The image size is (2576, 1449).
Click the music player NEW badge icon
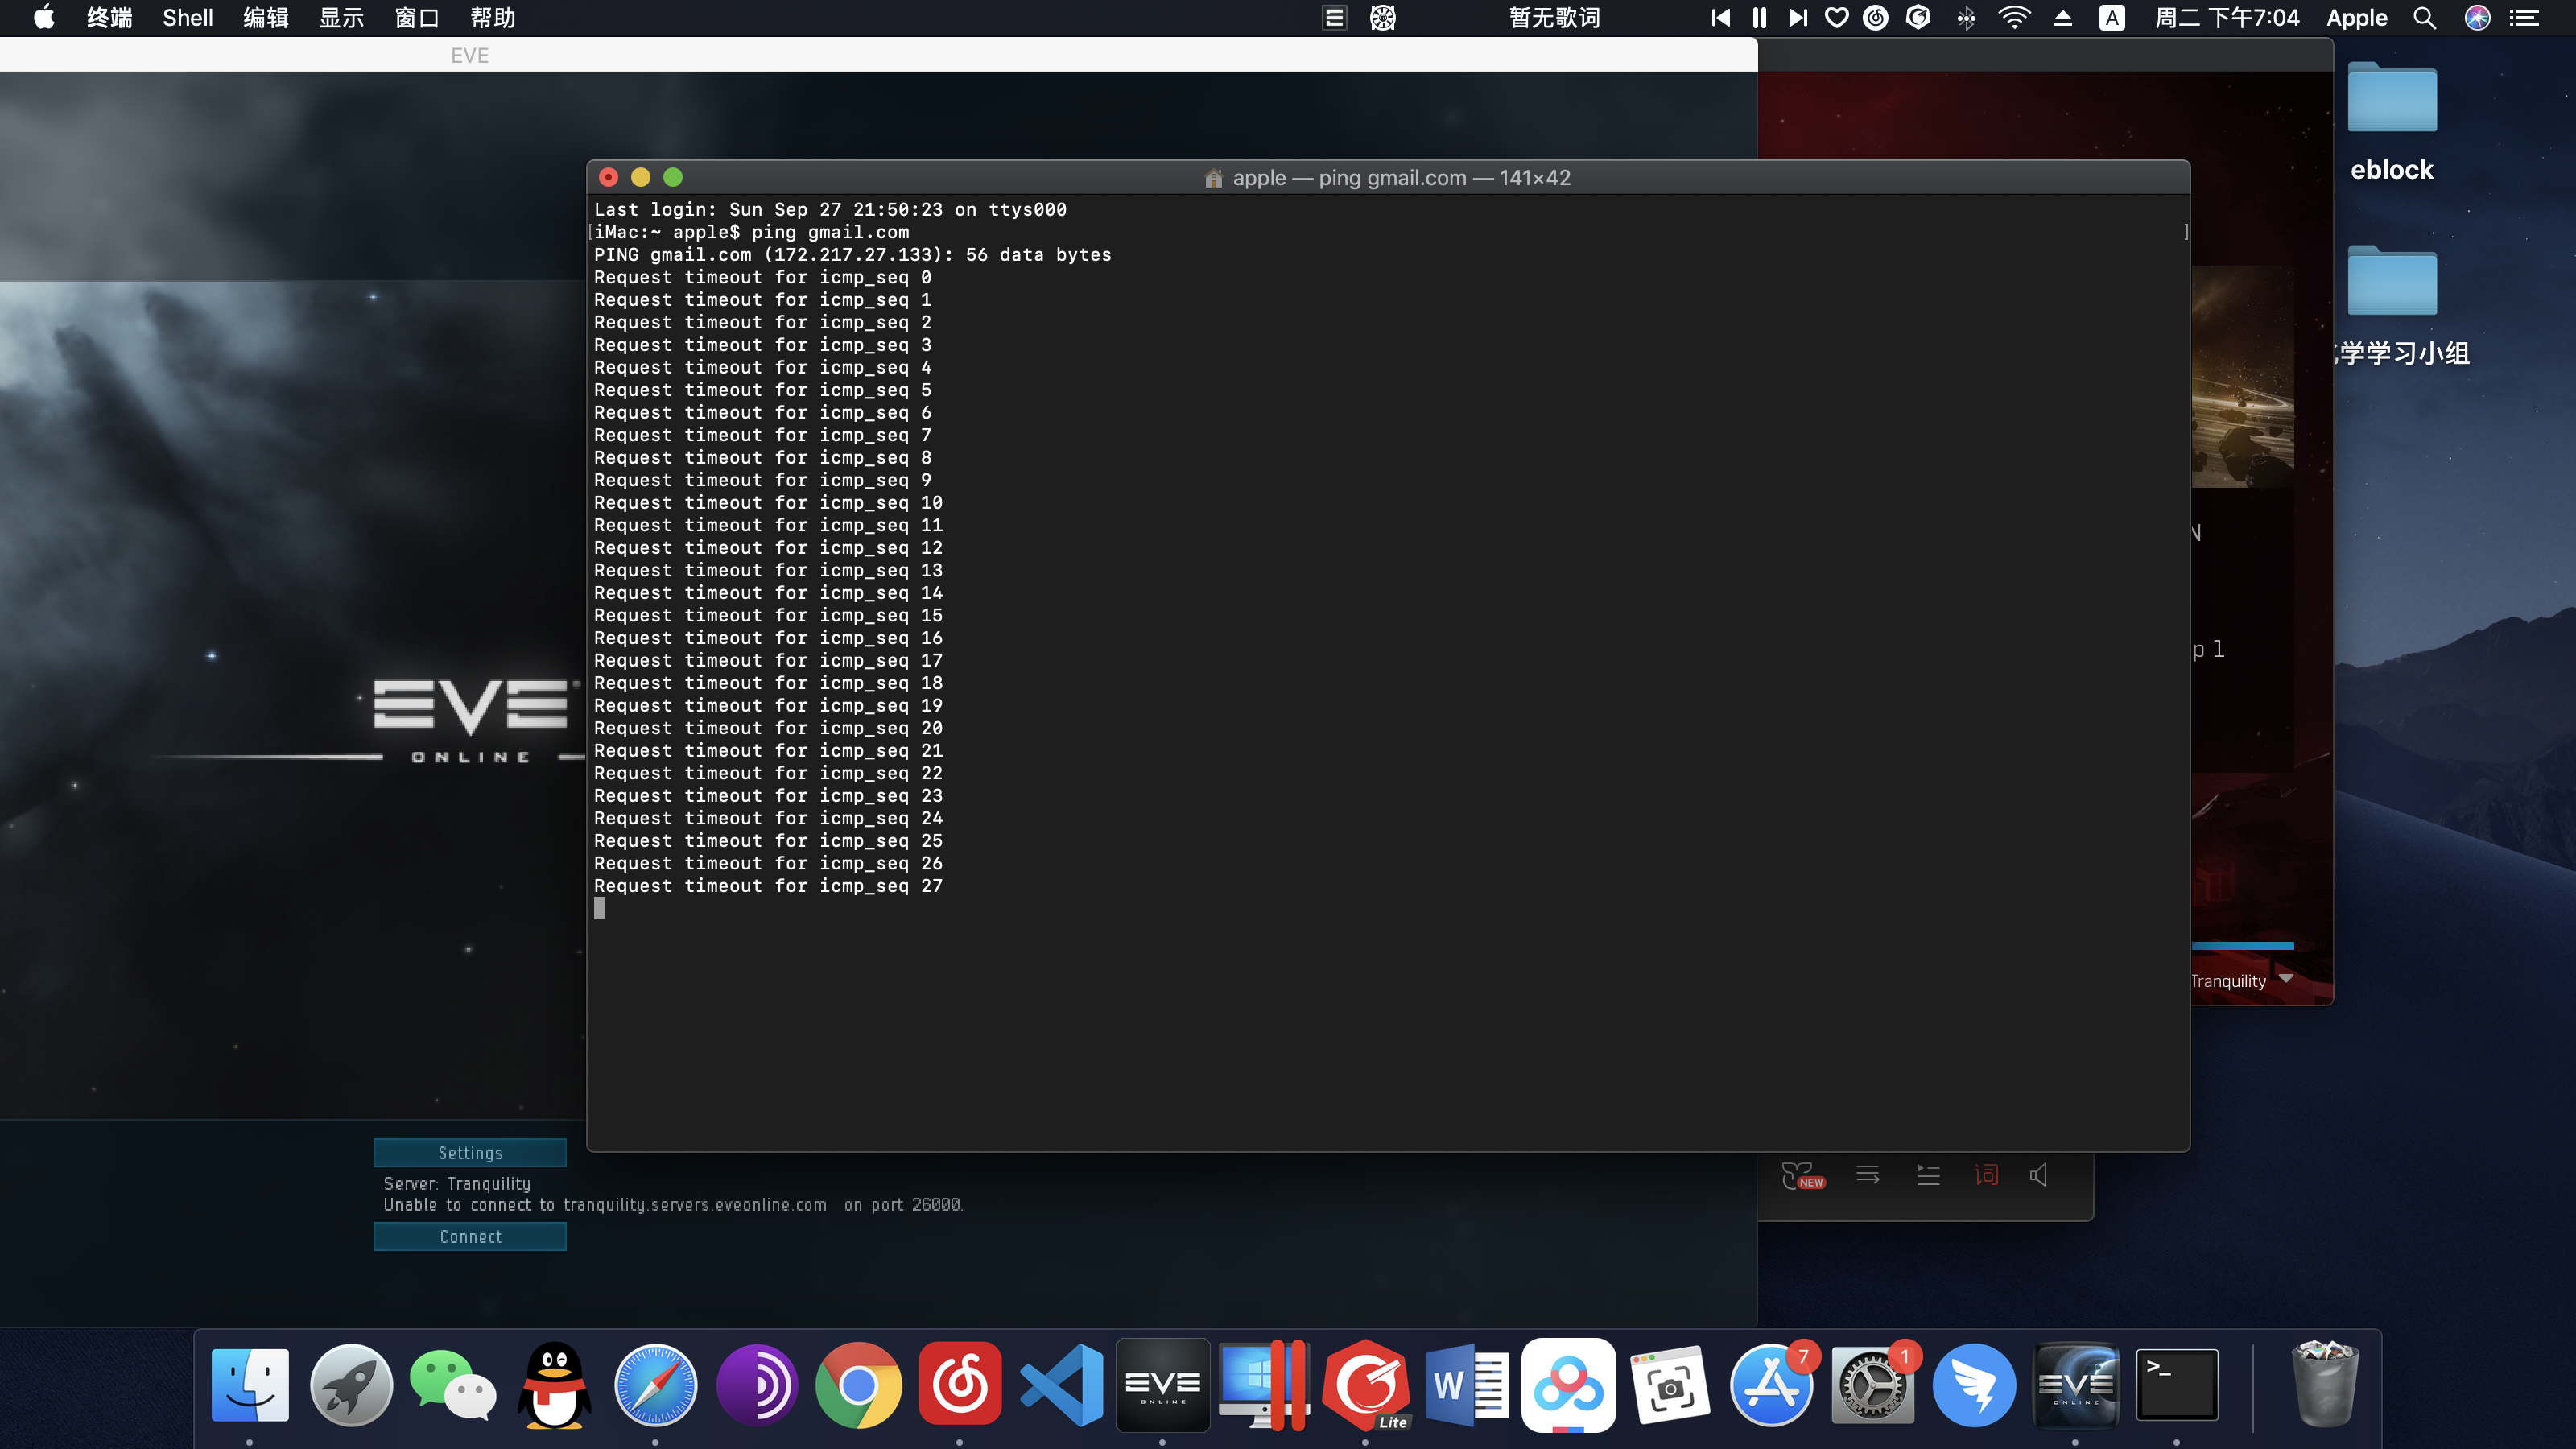(1803, 1175)
